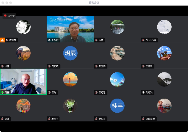This screenshot has height=132, width=188.
Task: Click the muted mic icon under the waterfall avatar
Action: point(96,40)
